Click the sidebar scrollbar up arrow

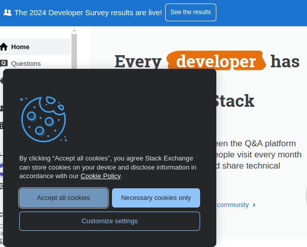pyautogui.click(x=74, y=30)
